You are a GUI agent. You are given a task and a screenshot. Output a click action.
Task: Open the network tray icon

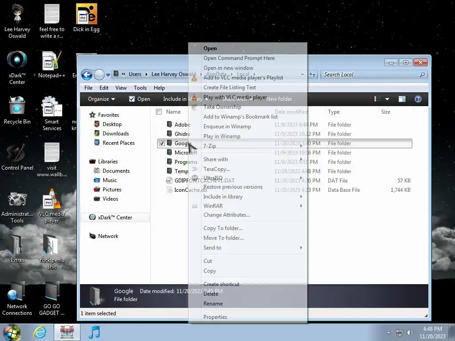[x=399, y=333]
